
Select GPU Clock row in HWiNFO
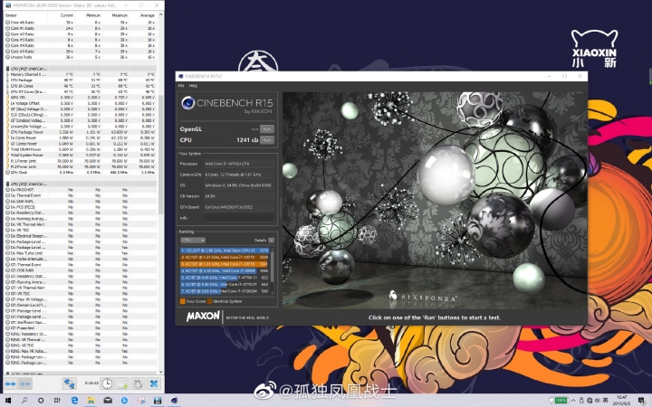click(x=81, y=173)
